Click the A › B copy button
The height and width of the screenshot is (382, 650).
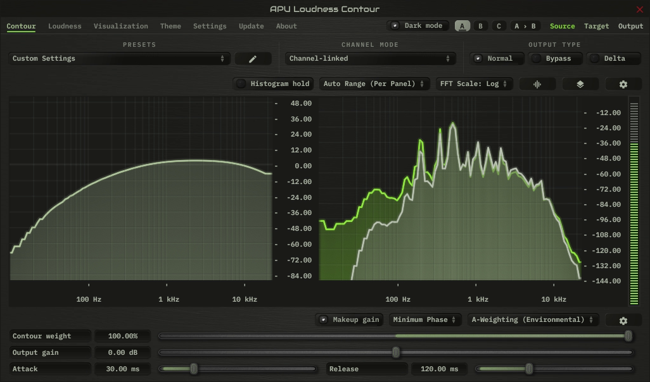tap(525, 26)
